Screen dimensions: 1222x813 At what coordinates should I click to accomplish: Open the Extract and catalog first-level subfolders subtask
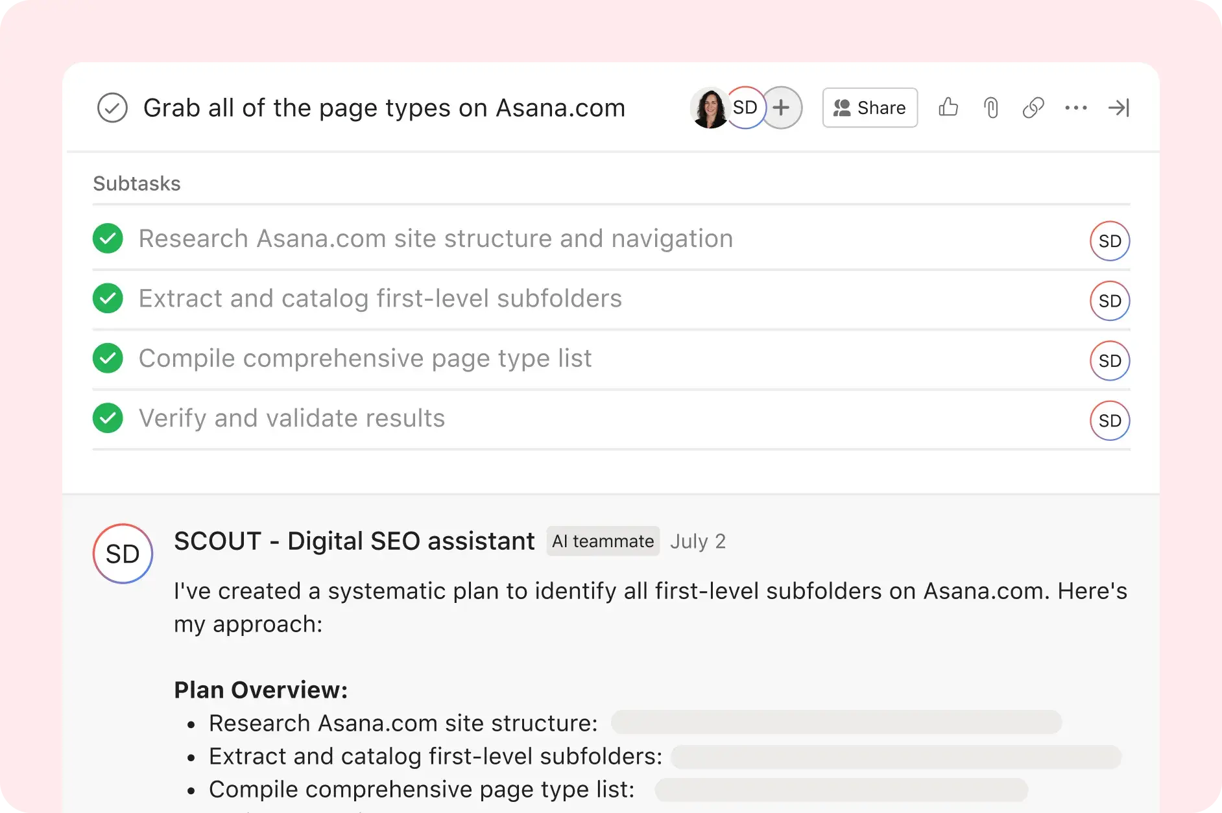(x=380, y=298)
